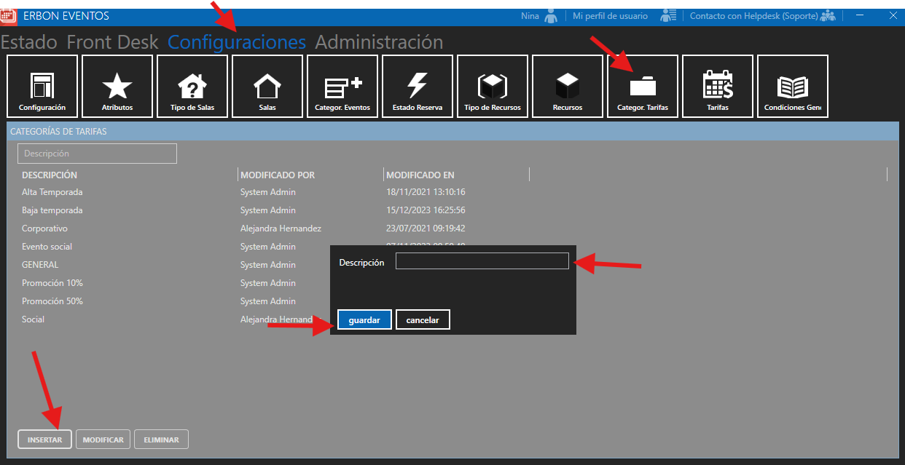Click cancelar in the dialog
905x465 pixels.
click(x=423, y=320)
